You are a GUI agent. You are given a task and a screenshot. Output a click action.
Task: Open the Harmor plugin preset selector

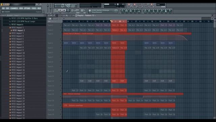coord(103,11)
